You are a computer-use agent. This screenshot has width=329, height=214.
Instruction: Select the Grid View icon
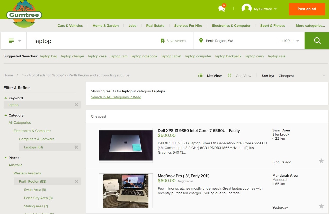[x=229, y=75]
